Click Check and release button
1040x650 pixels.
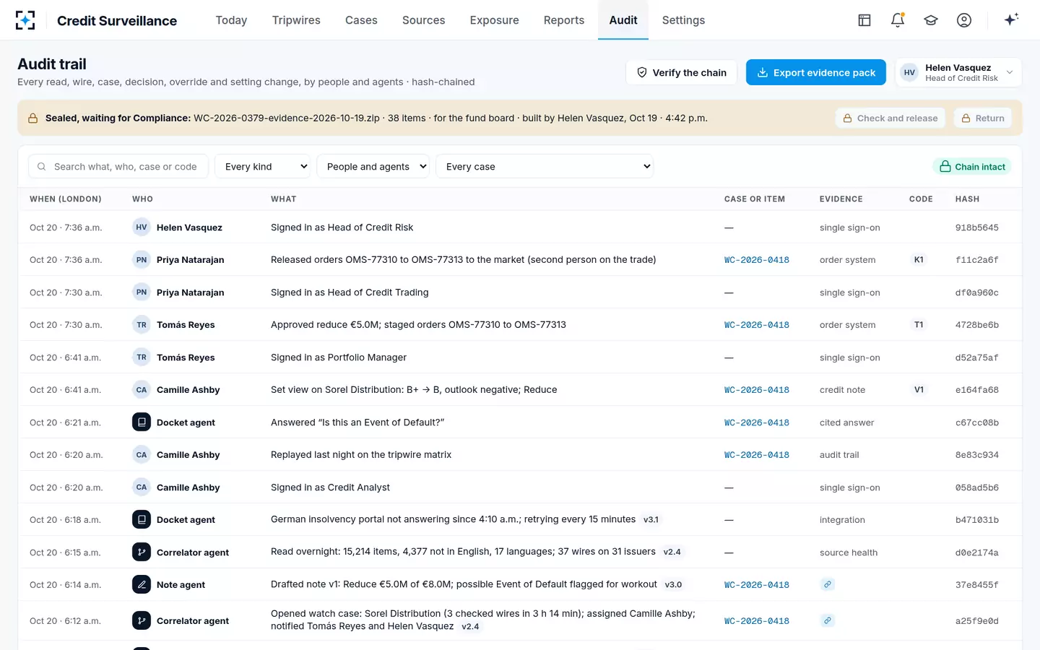tap(890, 118)
